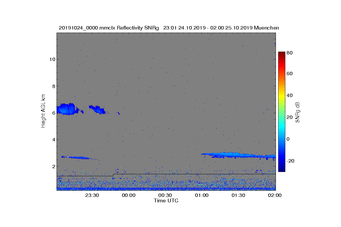Viewport: 341px width, 227px height.
Task: Click the colorbar value -20
Action: [x=291, y=161]
